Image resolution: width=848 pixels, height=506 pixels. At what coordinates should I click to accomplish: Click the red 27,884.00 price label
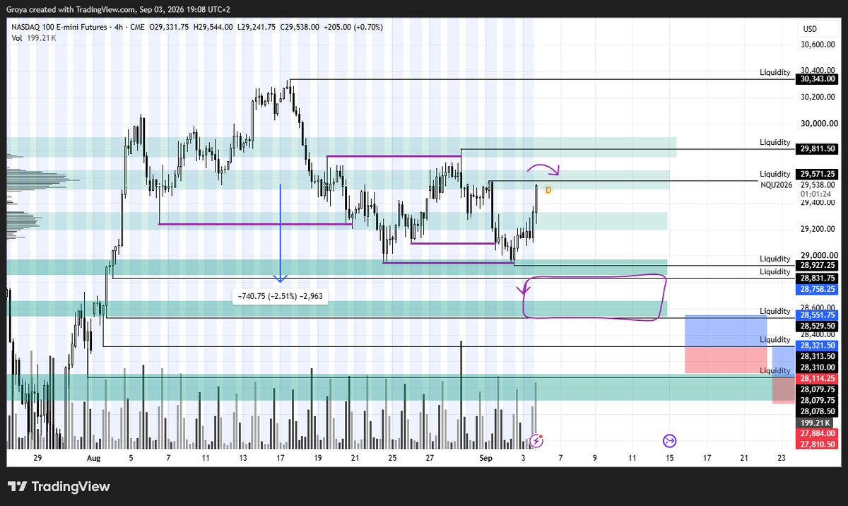818,433
